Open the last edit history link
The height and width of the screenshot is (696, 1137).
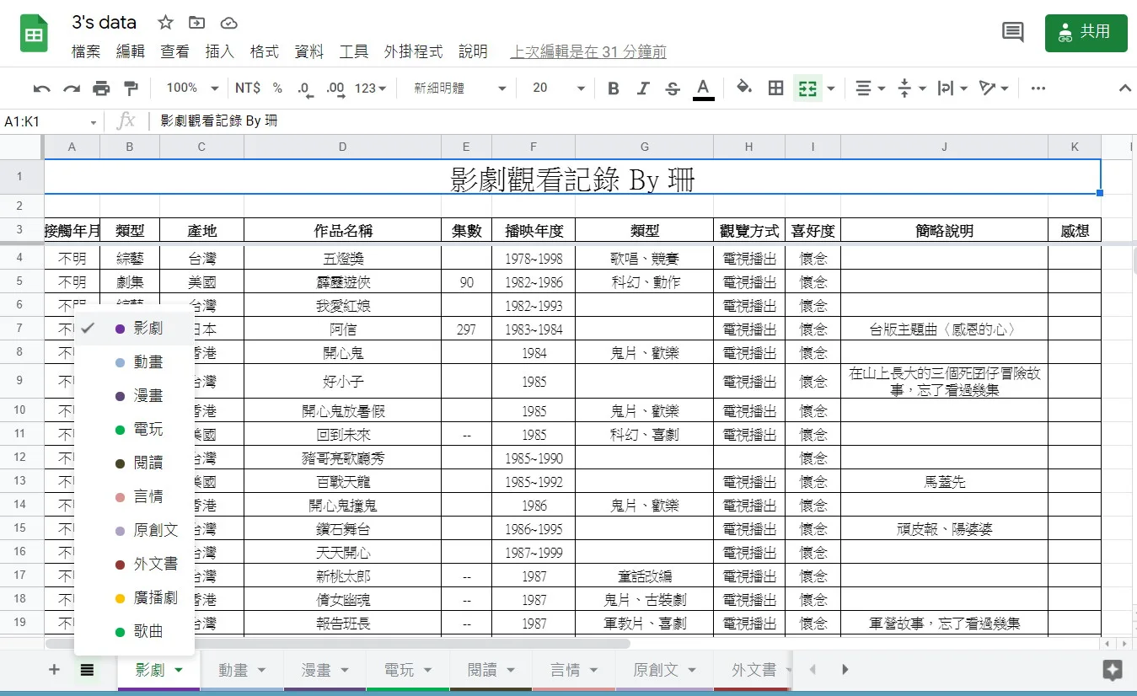[588, 52]
